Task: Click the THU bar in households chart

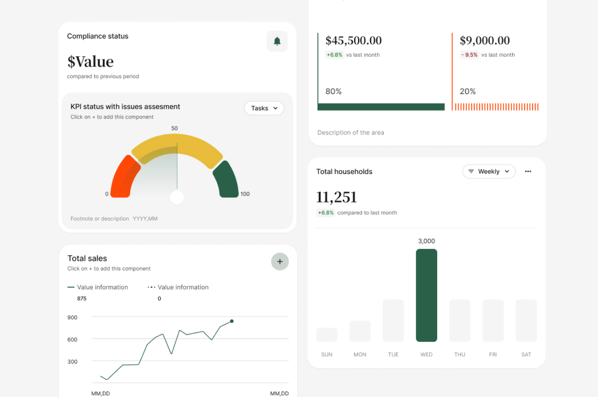Action: pos(459,320)
